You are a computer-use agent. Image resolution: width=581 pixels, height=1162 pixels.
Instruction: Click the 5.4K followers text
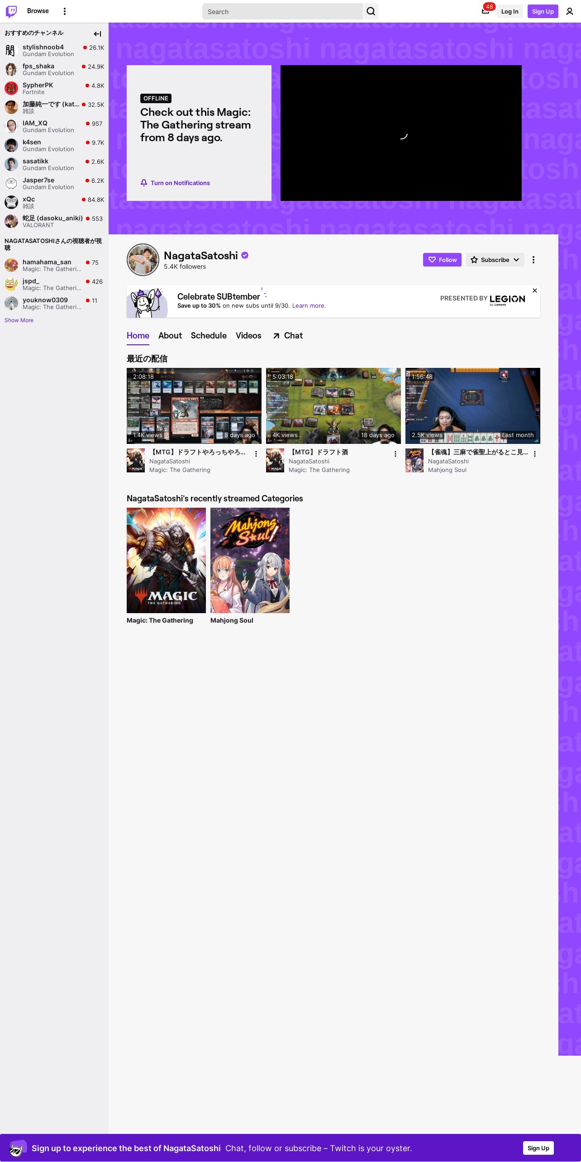pyautogui.click(x=185, y=267)
